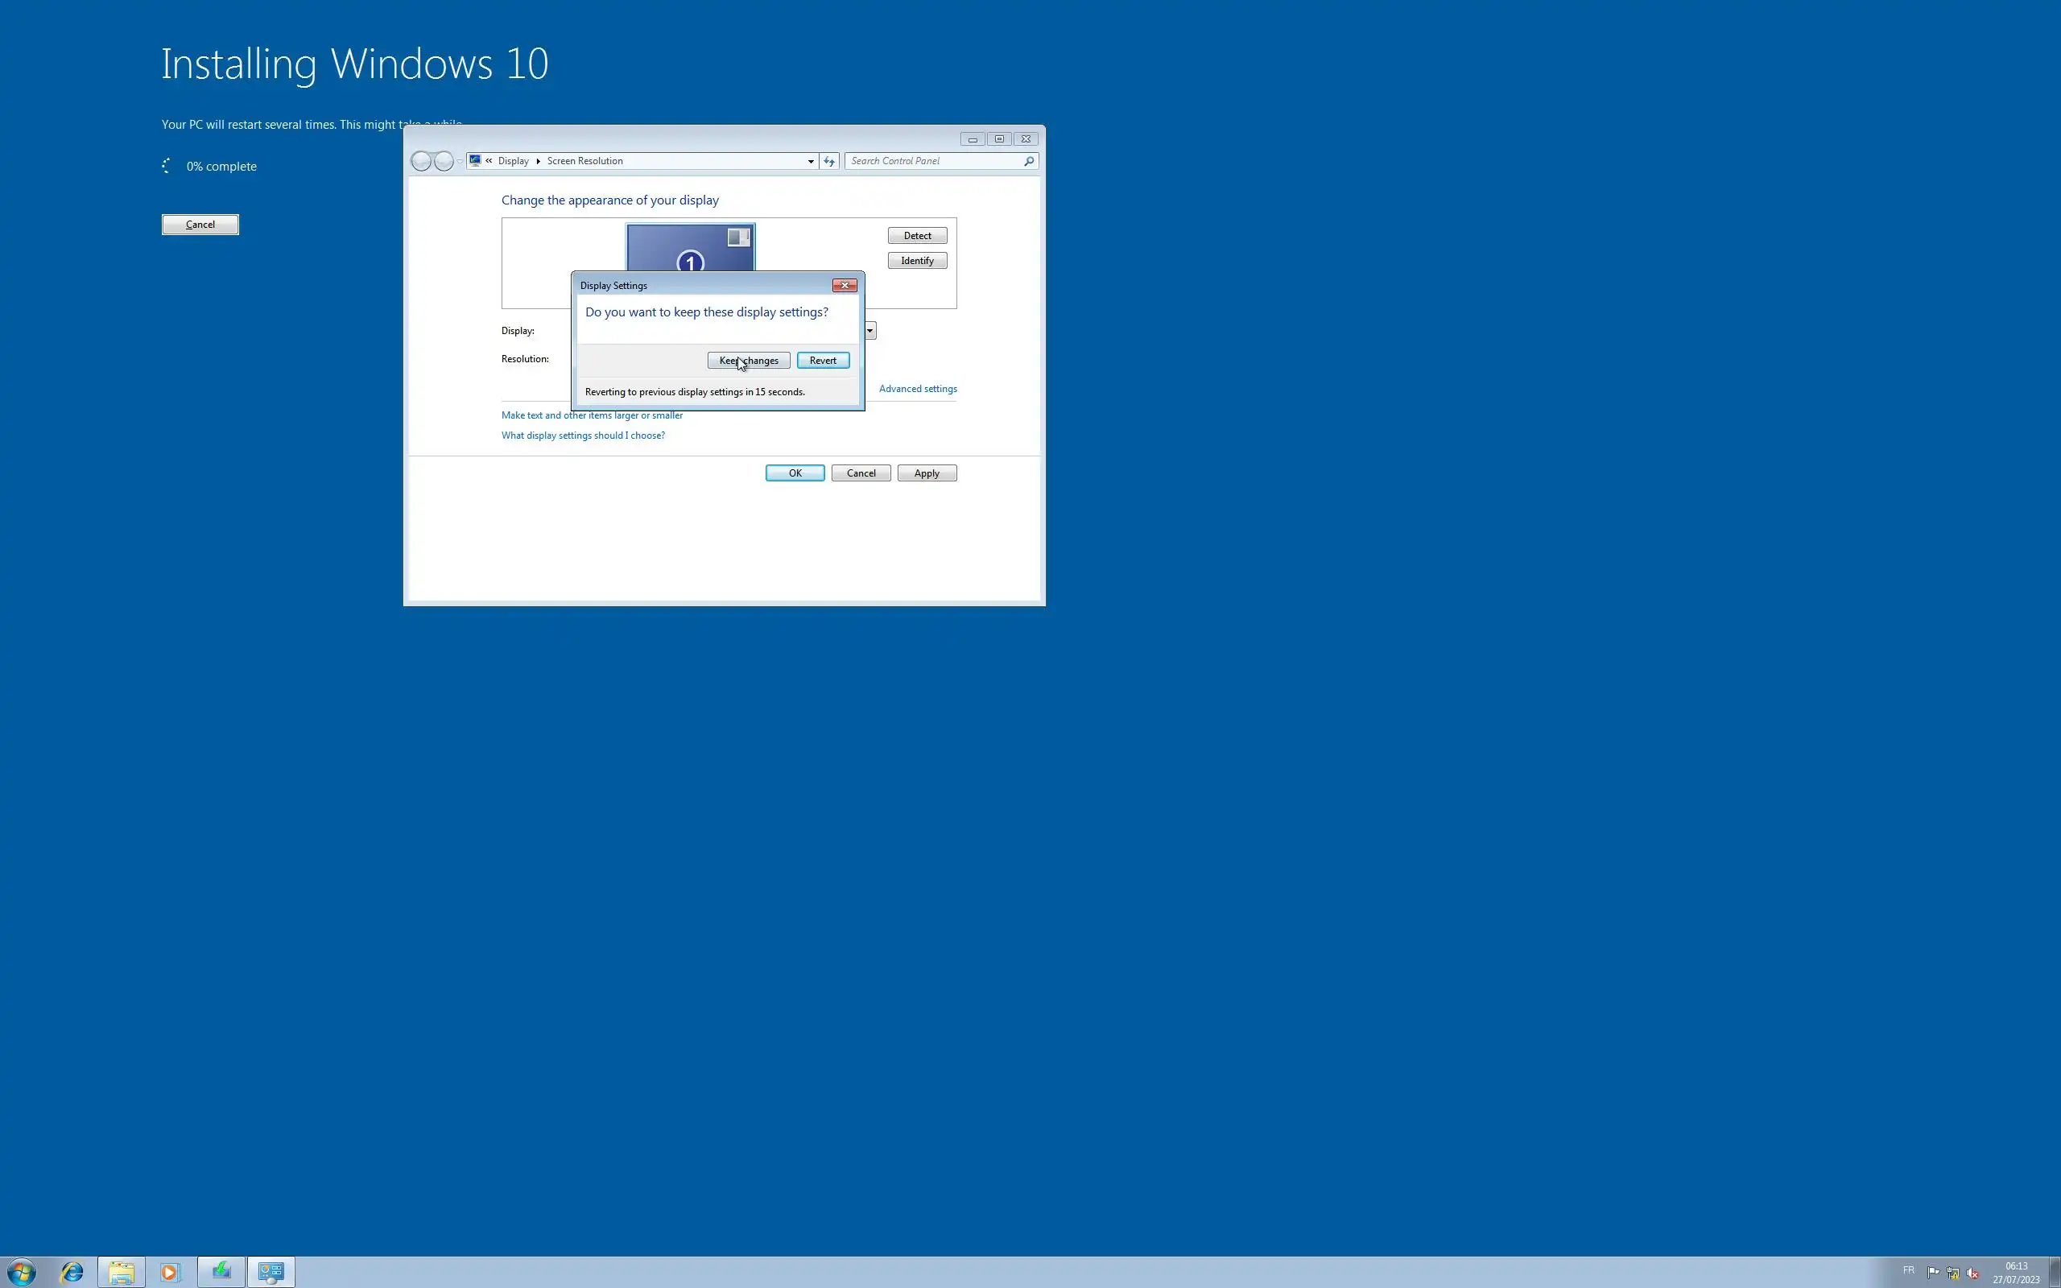Select the monitor 1 preview thumbnail
Screen dimensions: 2061x1288
pyautogui.click(x=690, y=248)
